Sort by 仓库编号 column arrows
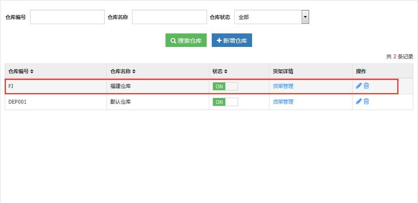Image resolution: width=418 pixels, height=203 pixels. [32, 71]
